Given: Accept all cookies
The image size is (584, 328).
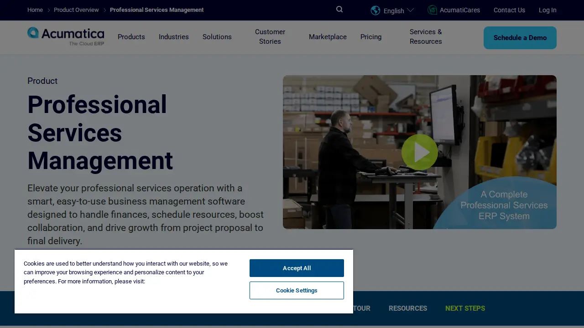Looking at the screenshot, I should coord(297,268).
